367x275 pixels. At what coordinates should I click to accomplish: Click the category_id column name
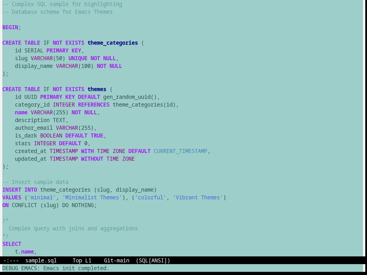click(32, 105)
